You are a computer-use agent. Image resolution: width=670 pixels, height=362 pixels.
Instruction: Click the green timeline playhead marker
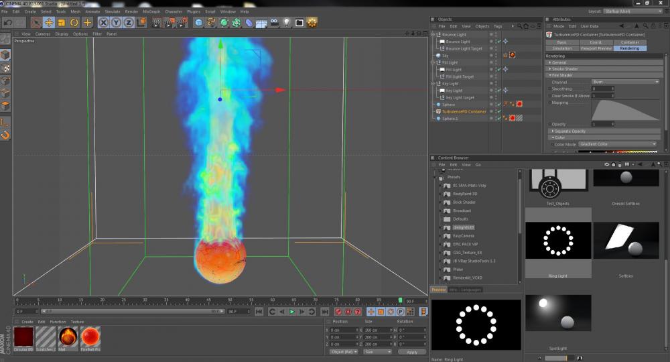point(401,300)
